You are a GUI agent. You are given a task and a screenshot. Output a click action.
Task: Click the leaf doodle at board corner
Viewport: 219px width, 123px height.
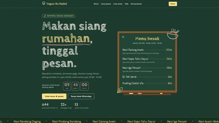[x=120, y=90]
